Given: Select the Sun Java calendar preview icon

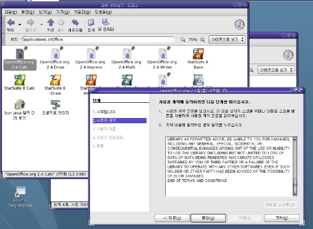Looking at the screenshot, I should 20,104.
